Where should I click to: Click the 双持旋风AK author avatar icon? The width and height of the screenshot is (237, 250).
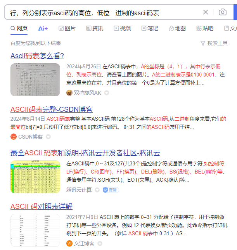pyautogui.click(x=69, y=93)
